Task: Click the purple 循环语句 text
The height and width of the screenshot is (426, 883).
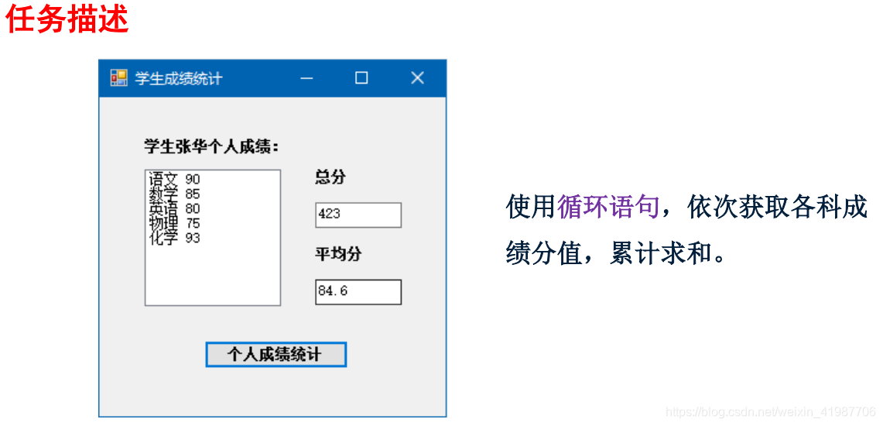Action: 607,207
